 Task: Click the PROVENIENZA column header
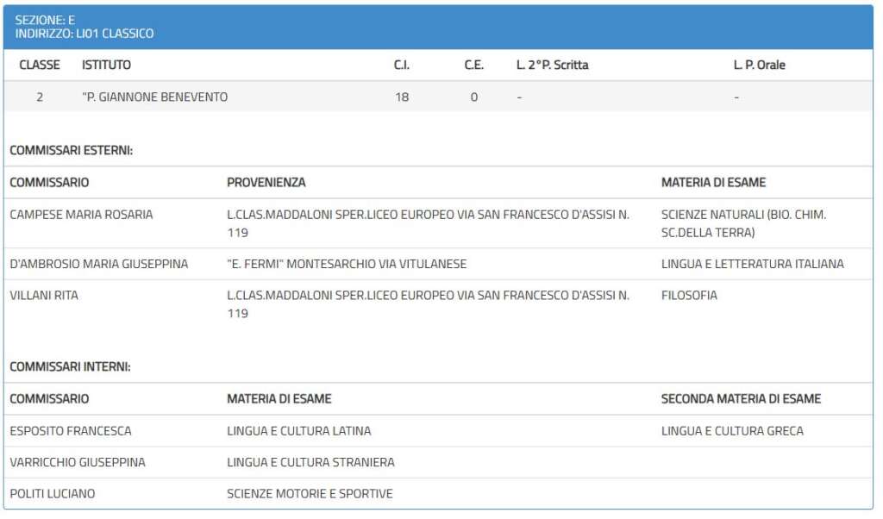pyautogui.click(x=266, y=183)
